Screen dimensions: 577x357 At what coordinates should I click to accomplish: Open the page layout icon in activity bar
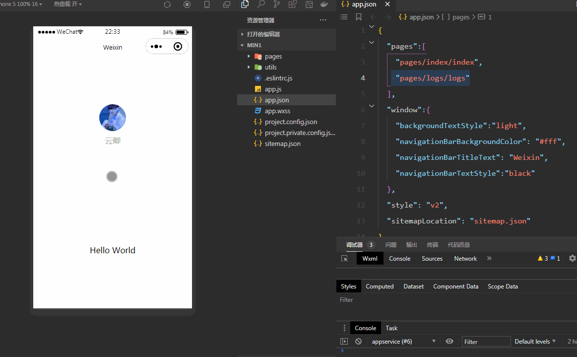pyautogui.click(x=309, y=4)
